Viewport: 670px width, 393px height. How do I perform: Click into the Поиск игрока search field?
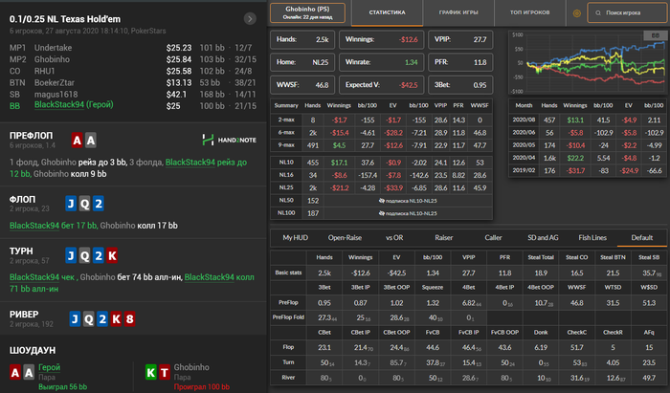625,14
